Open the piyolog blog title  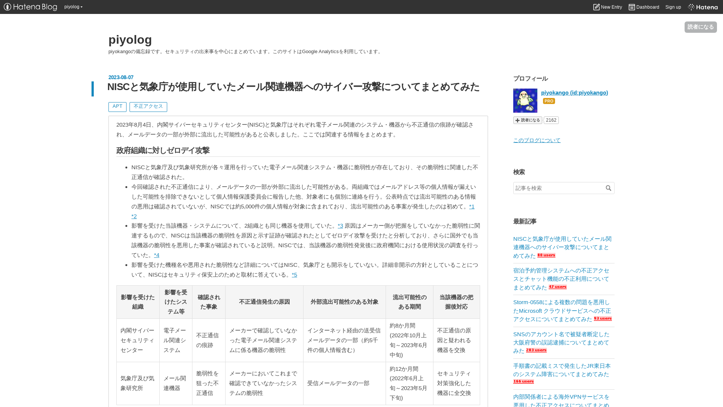coord(130,40)
